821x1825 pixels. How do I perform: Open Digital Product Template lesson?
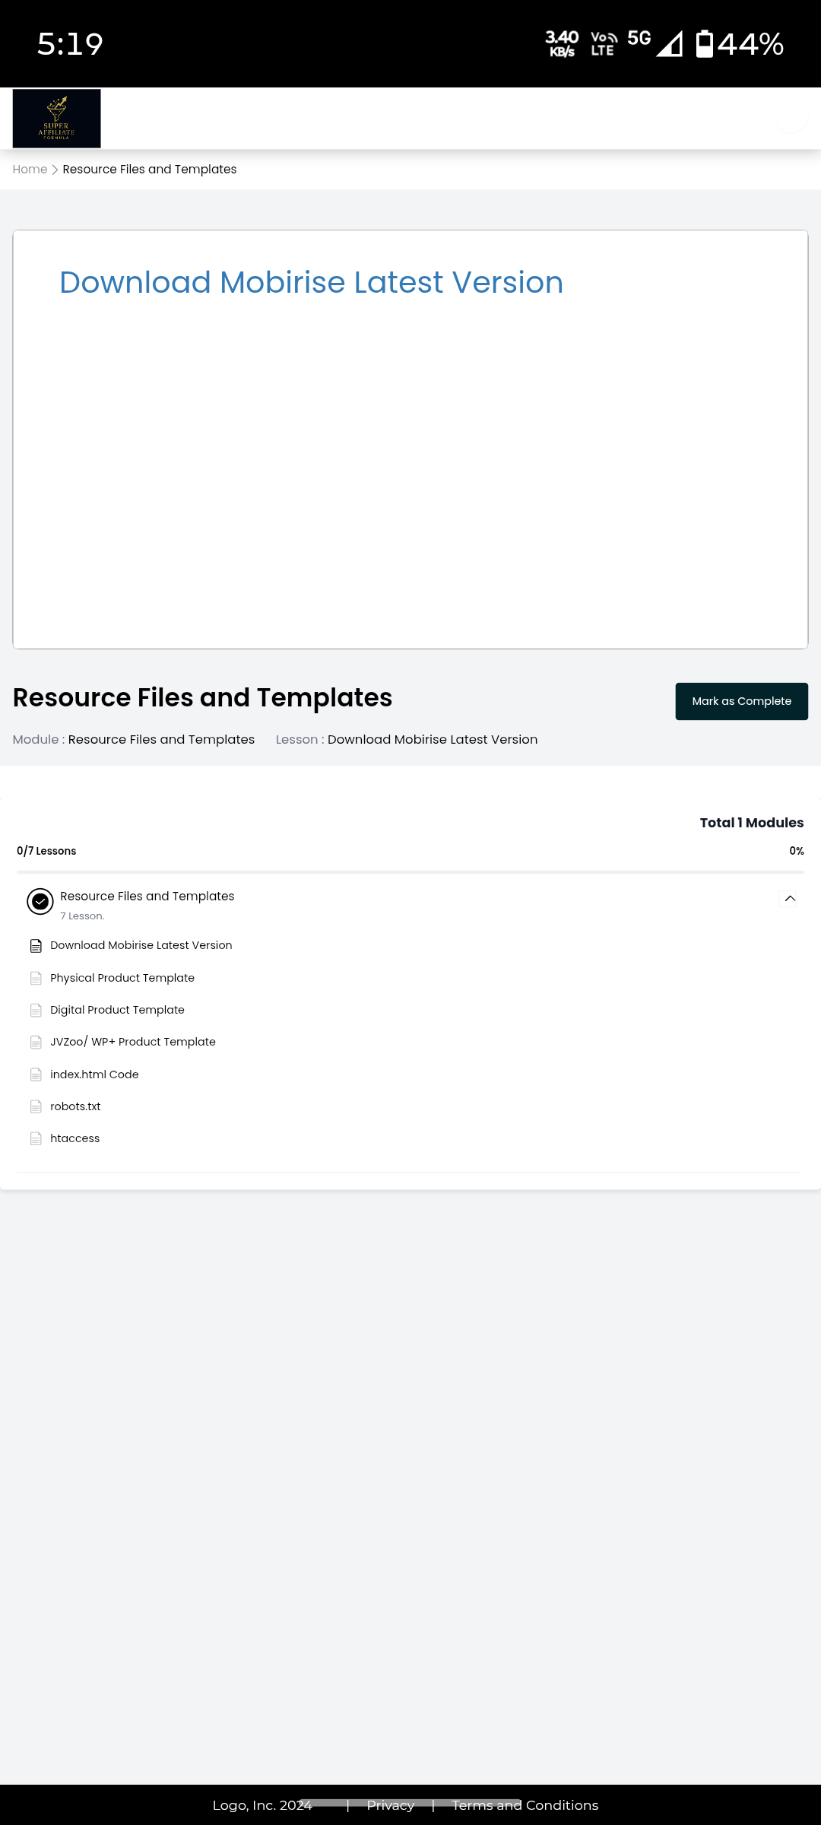click(117, 1010)
